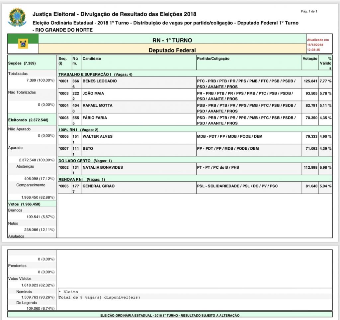340x320 pixels.
Task: Click the Pág. 1 de 1 page indicator
Action: click(x=309, y=11)
